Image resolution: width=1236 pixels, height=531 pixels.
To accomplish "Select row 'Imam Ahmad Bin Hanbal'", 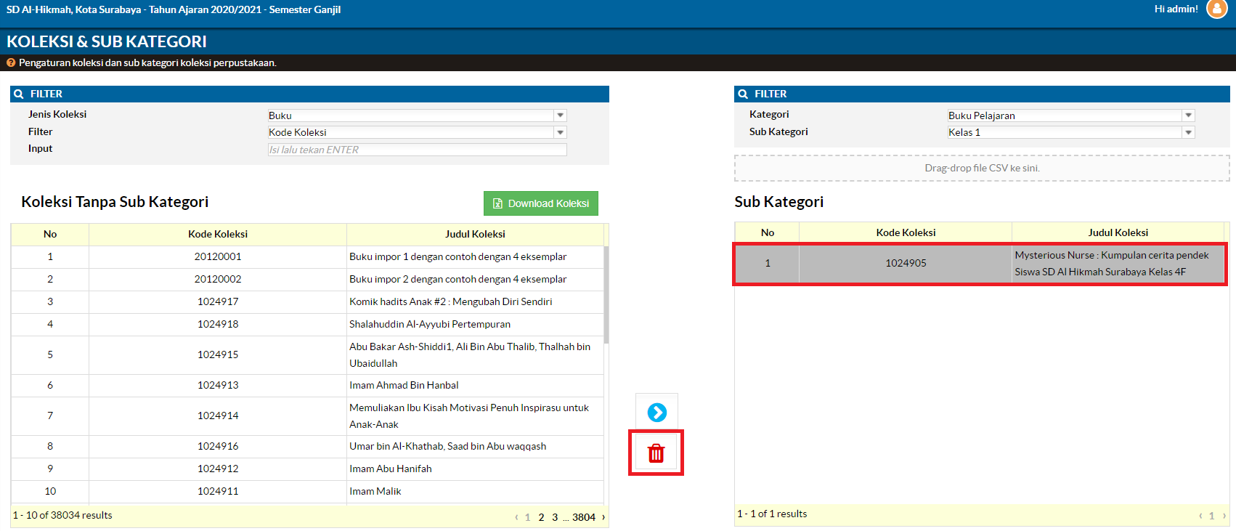I will click(307, 385).
